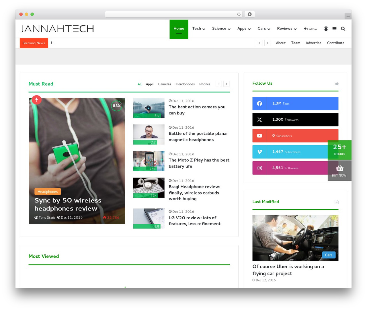367x310 pixels.
Task: Click the Buy Now basket icon
Action: pyautogui.click(x=339, y=168)
